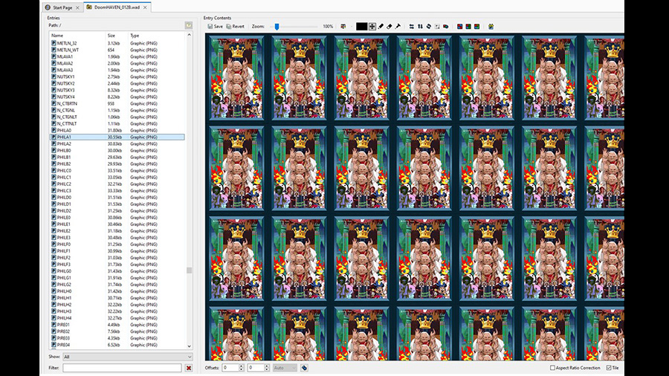Click the entry list scroll-down arrow
Image resolution: width=669 pixels, height=376 pixels.
[189, 346]
